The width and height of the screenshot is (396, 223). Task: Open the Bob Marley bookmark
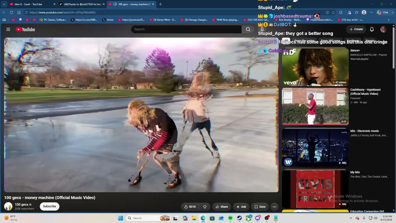(288, 20)
